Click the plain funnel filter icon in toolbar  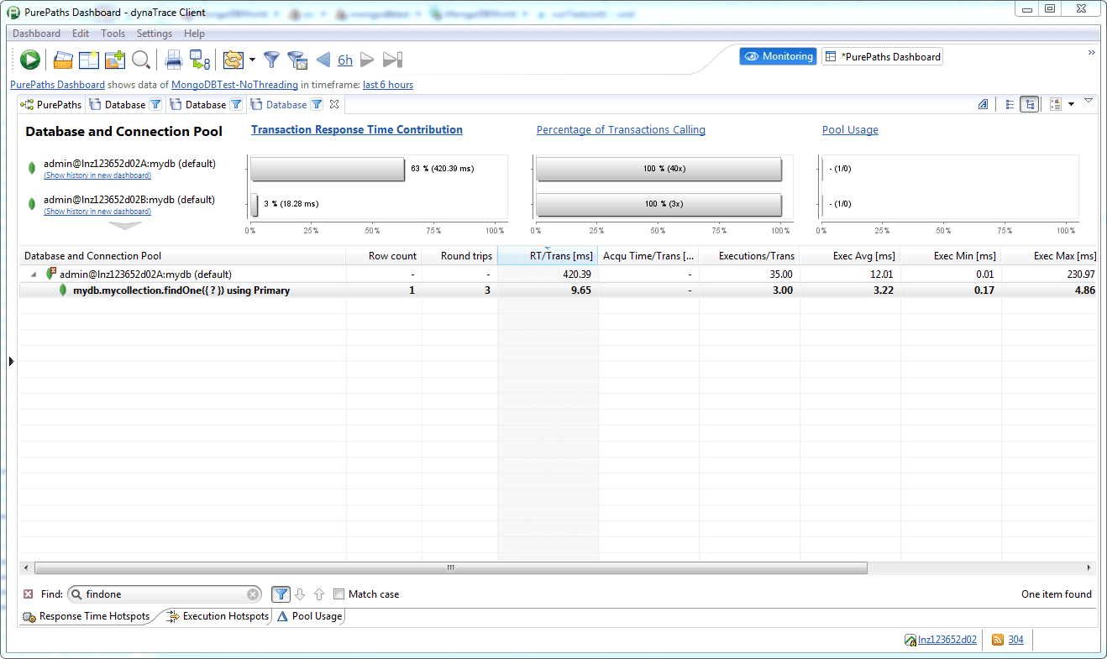271,60
